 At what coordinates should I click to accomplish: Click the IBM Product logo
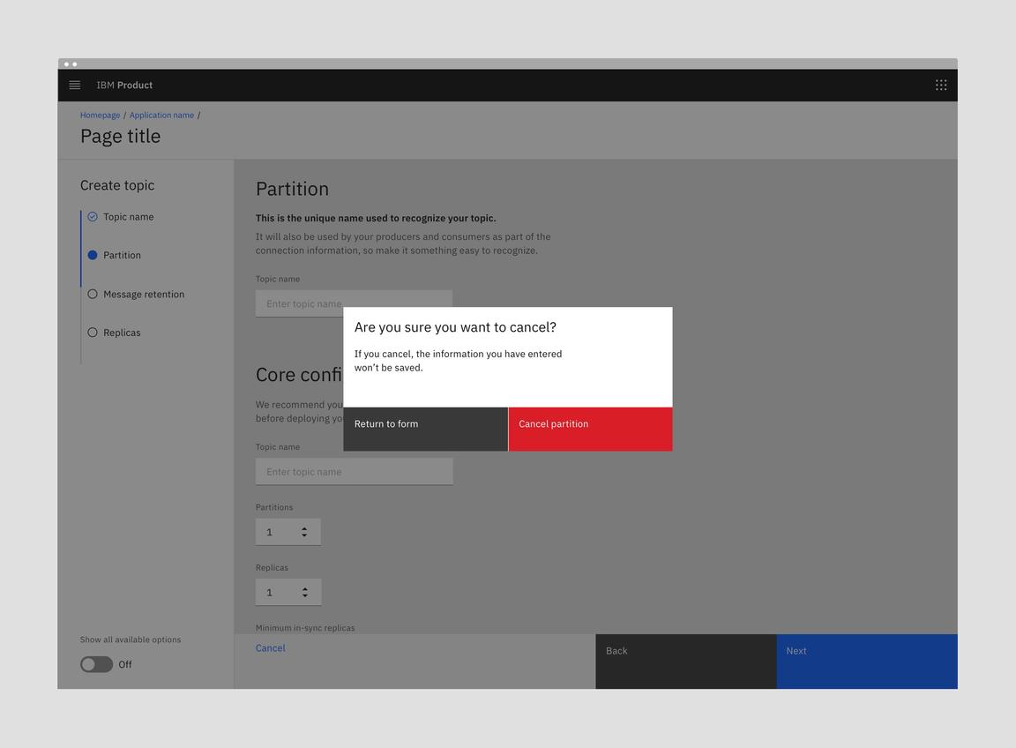[123, 85]
